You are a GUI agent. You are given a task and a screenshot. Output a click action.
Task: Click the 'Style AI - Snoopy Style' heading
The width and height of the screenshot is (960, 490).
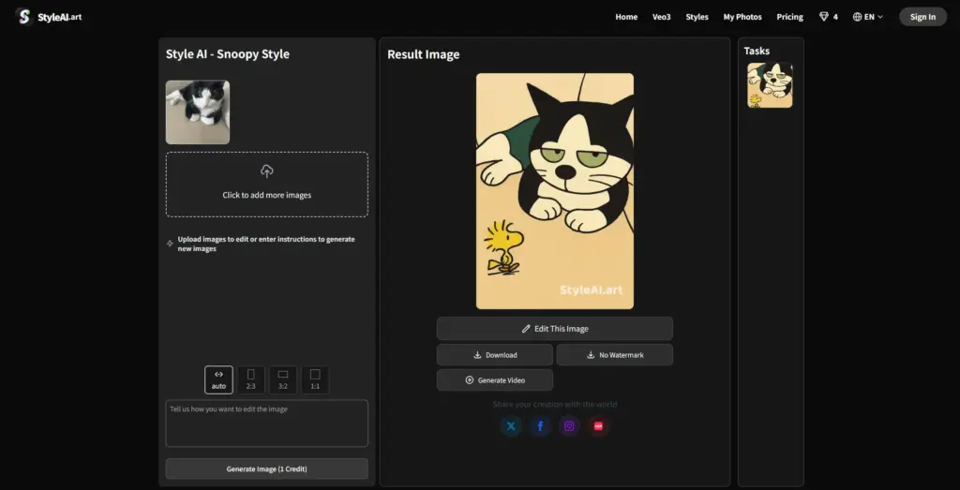(228, 53)
